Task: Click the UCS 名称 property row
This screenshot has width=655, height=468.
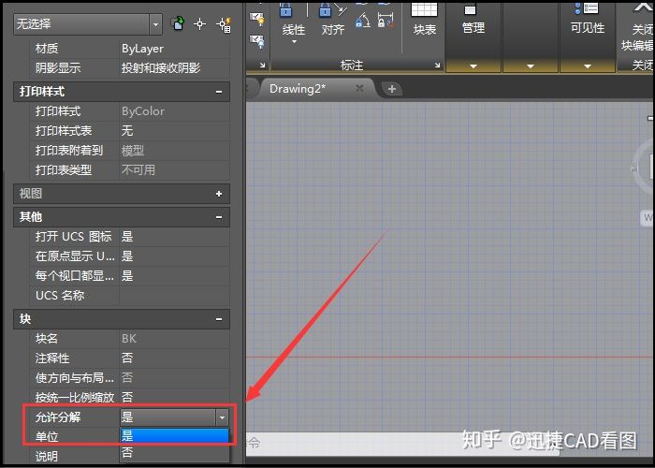Action: [129, 296]
